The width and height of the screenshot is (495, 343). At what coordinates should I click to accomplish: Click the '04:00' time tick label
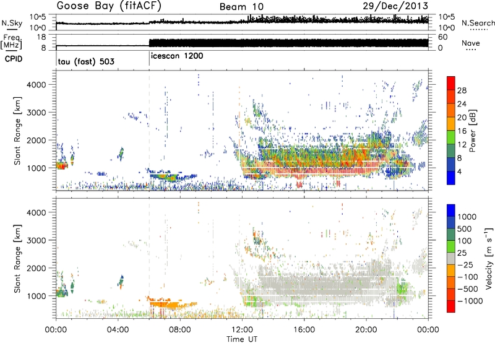coord(118,330)
